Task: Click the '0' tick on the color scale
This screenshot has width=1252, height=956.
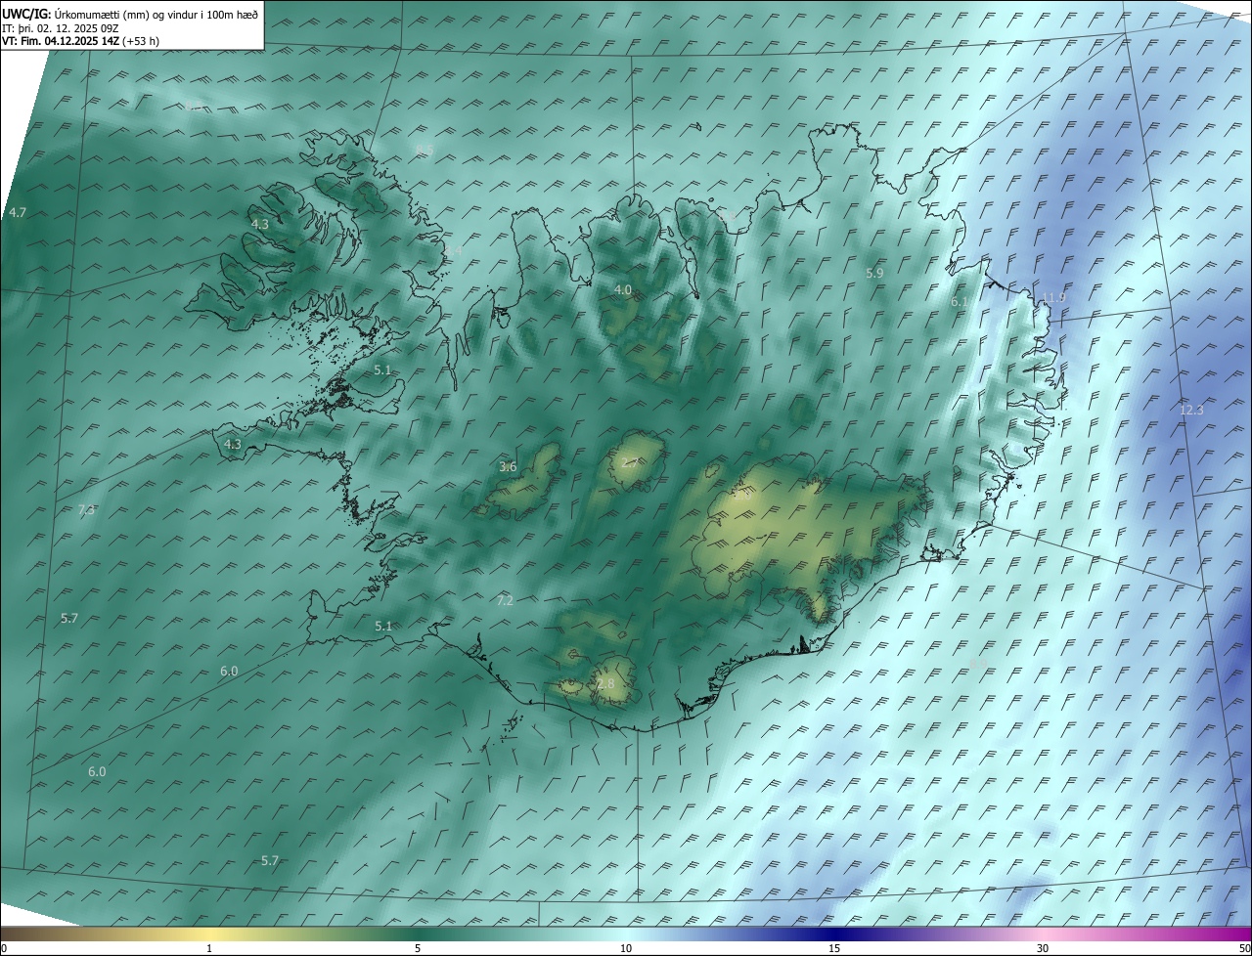Action: [x=4, y=948]
